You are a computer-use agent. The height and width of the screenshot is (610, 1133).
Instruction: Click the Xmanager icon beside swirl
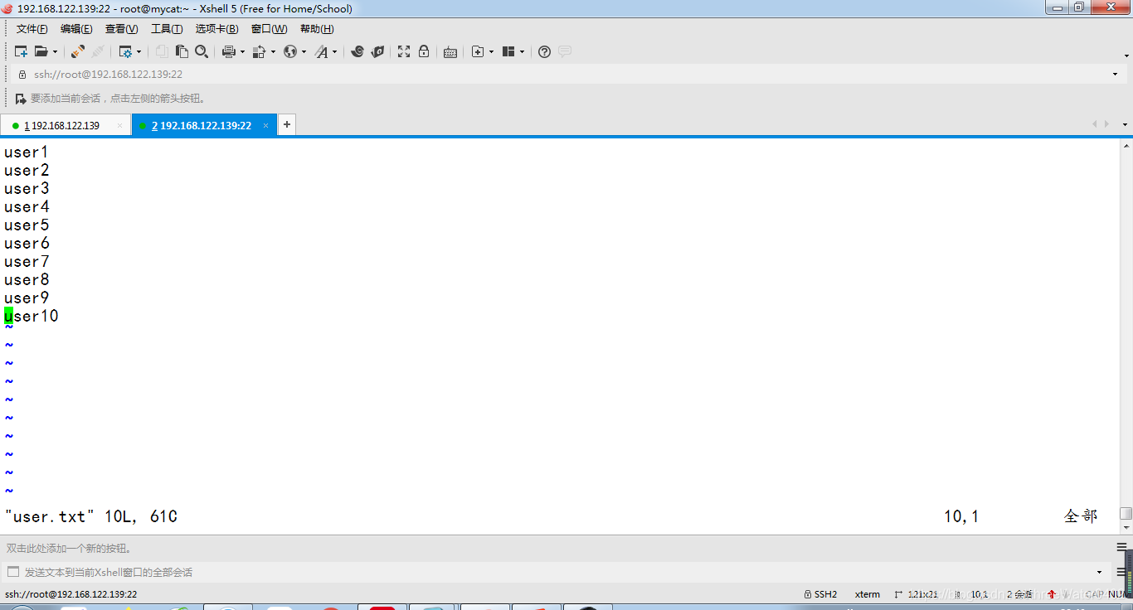(x=377, y=51)
